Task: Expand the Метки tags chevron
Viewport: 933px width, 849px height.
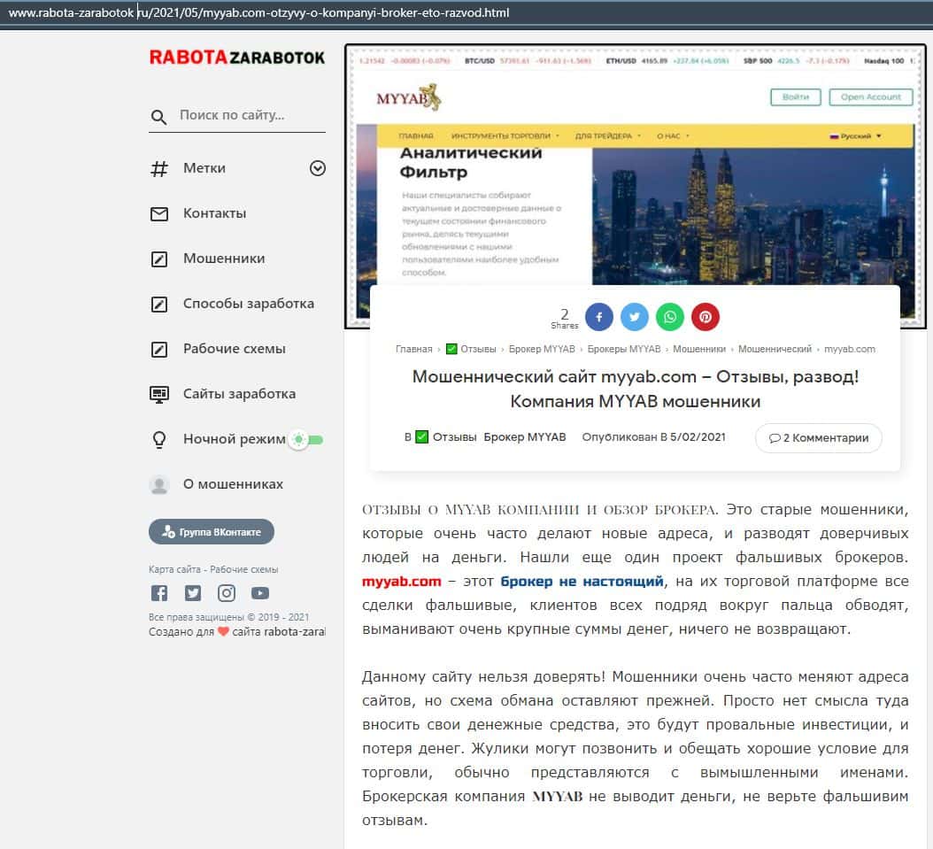Action: tap(317, 168)
